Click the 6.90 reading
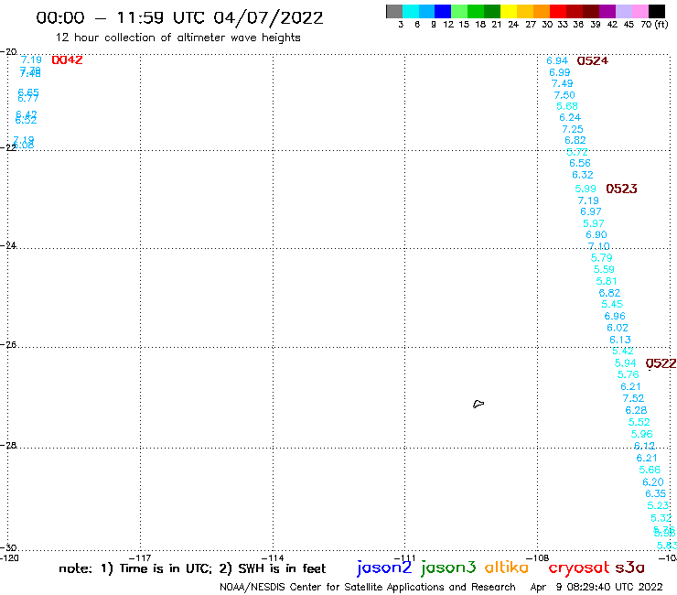Screen dimensions: 677x595 (x=596, y=234)
